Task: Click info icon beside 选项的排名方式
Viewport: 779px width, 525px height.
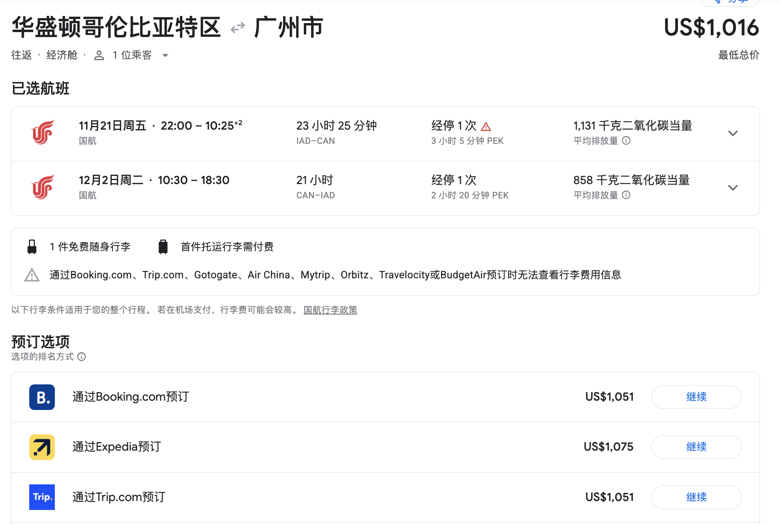Action: click(x=82, y=357)
